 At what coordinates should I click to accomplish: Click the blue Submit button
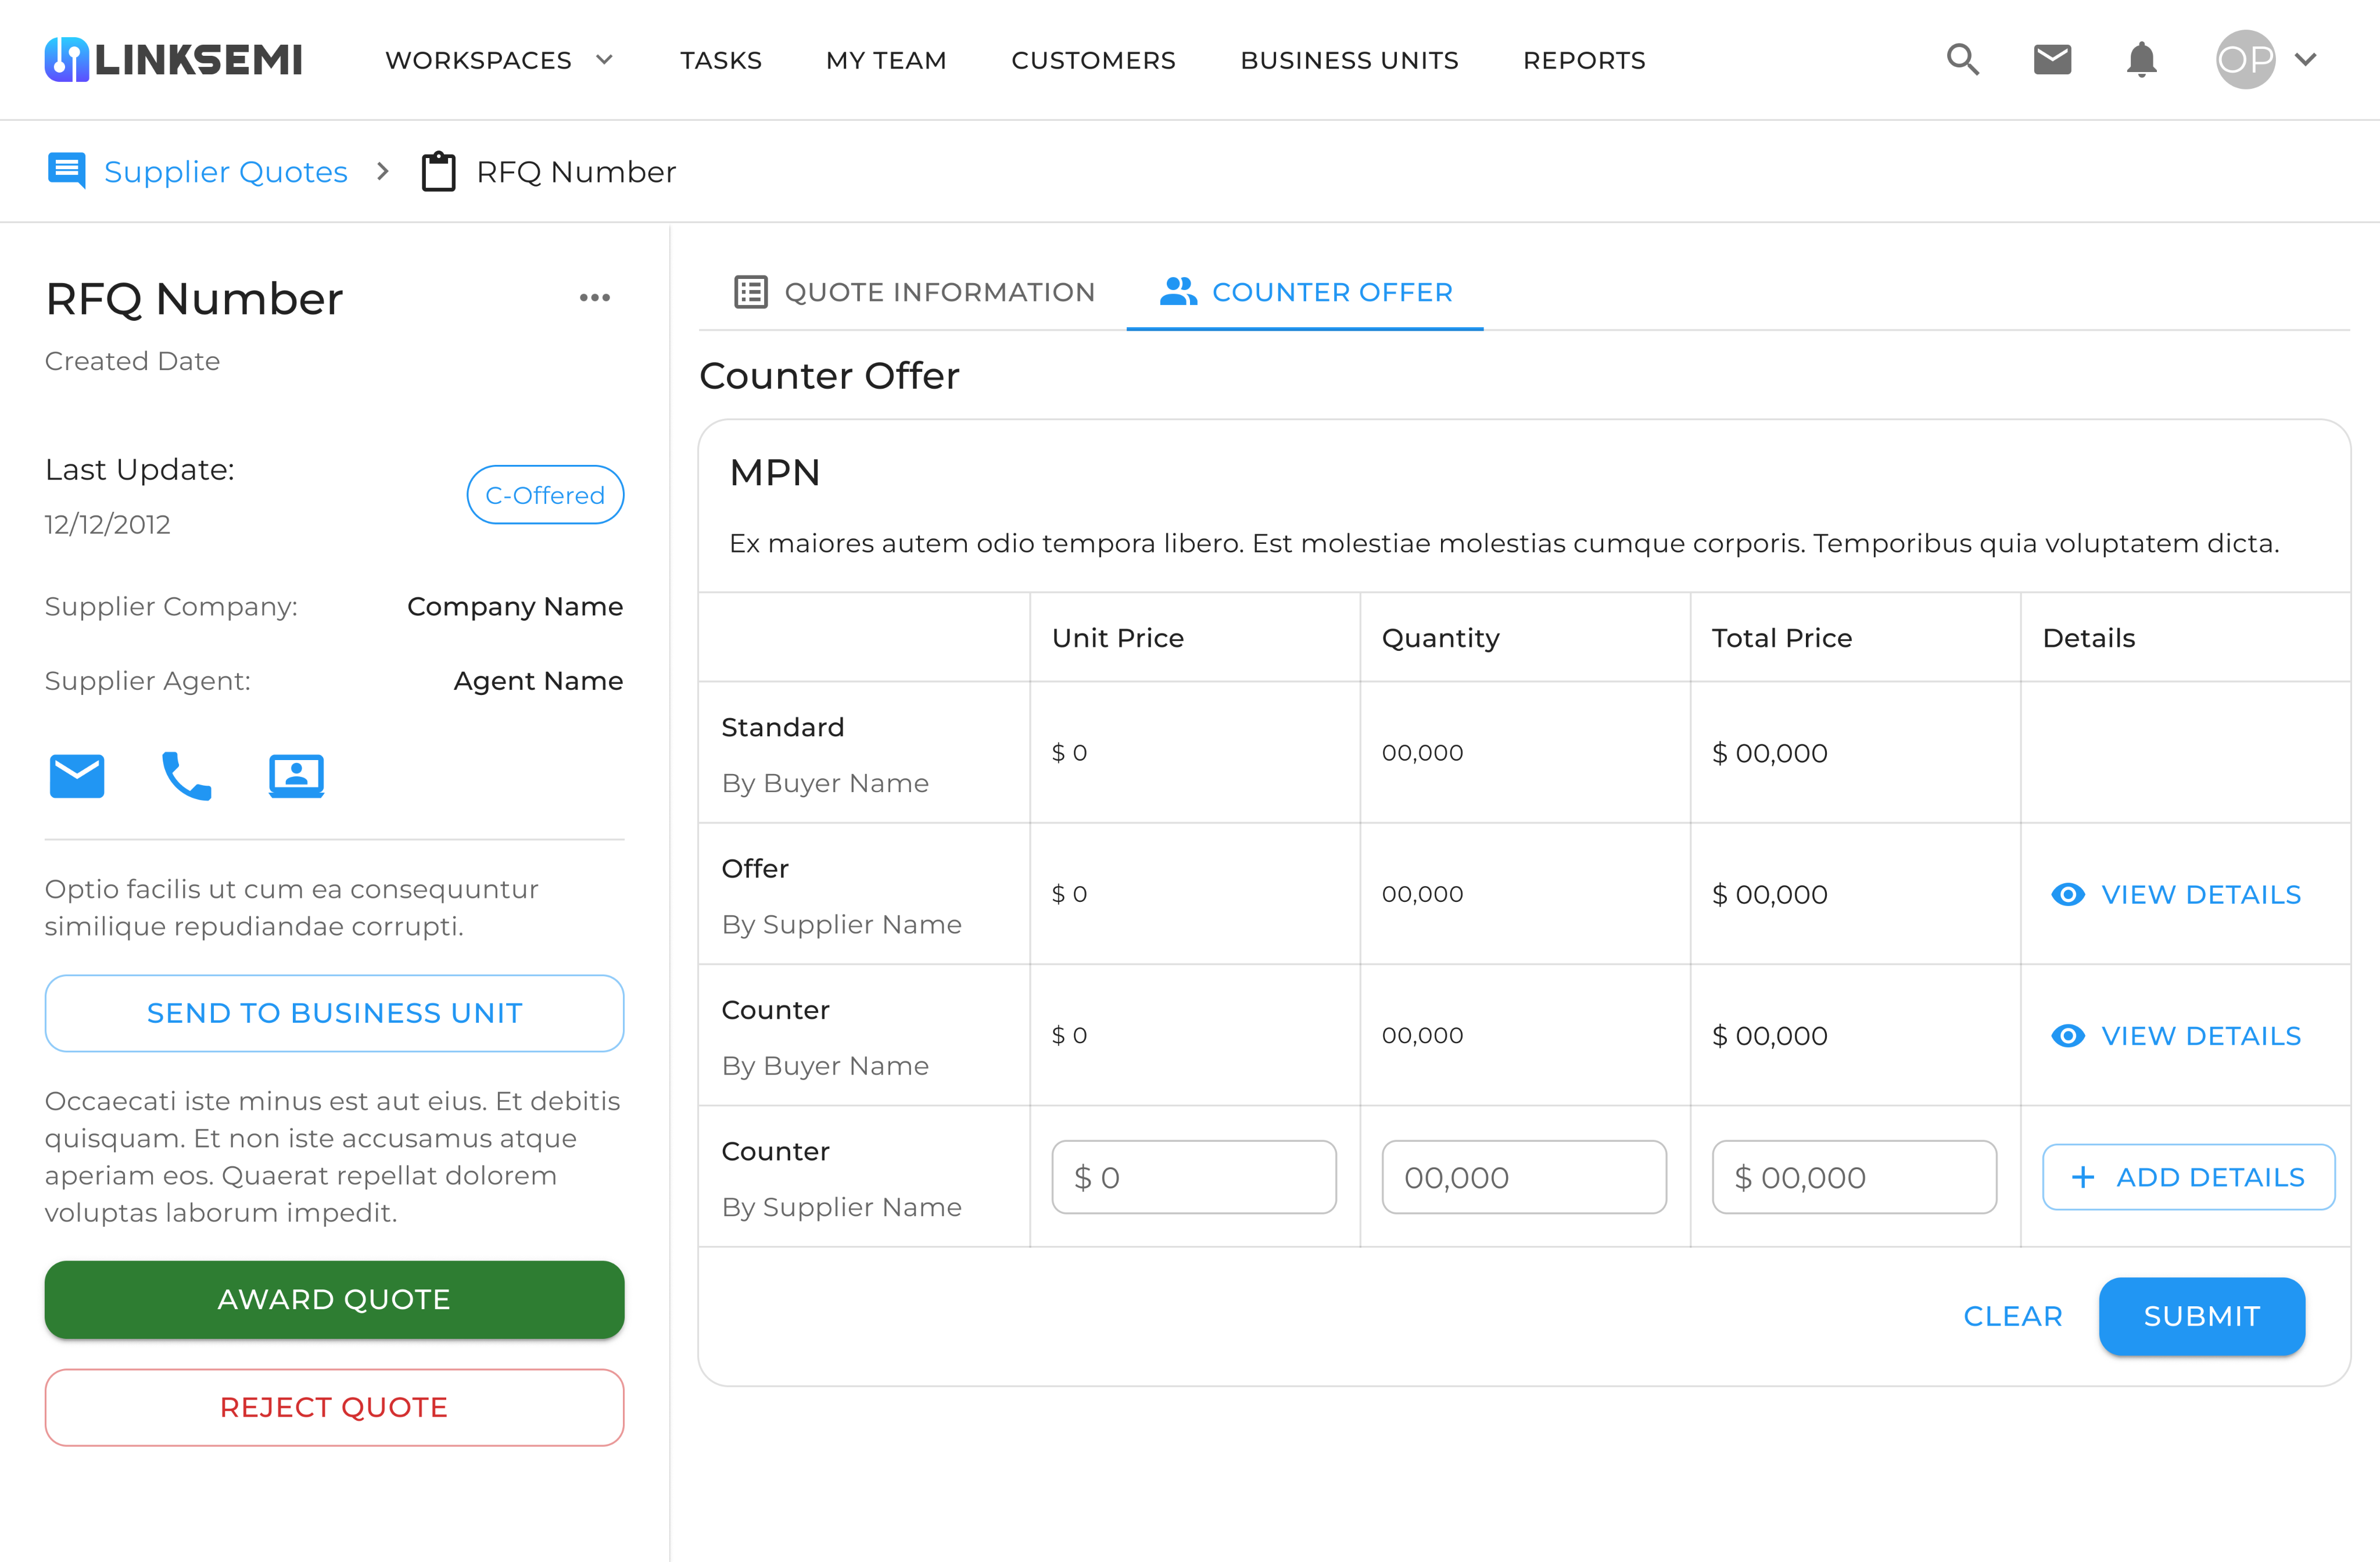tap(2201, 1316)
